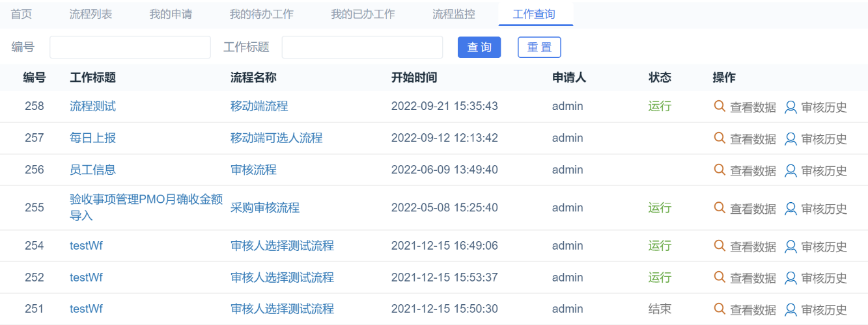Screen dimensions: 868x325
Task: Open the 移动端可选人流程 process link
Action: pos(276,138)
